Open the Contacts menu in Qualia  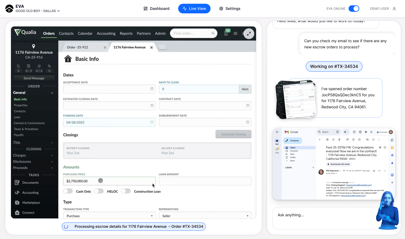coord(66,33)
